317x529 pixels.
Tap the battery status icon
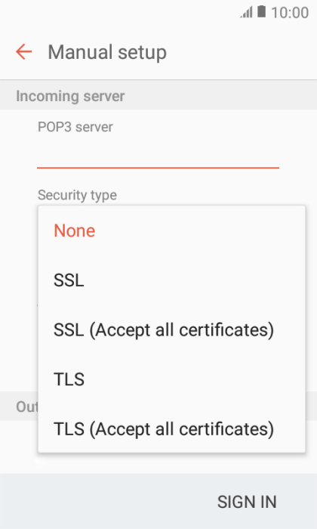point(261,12)
